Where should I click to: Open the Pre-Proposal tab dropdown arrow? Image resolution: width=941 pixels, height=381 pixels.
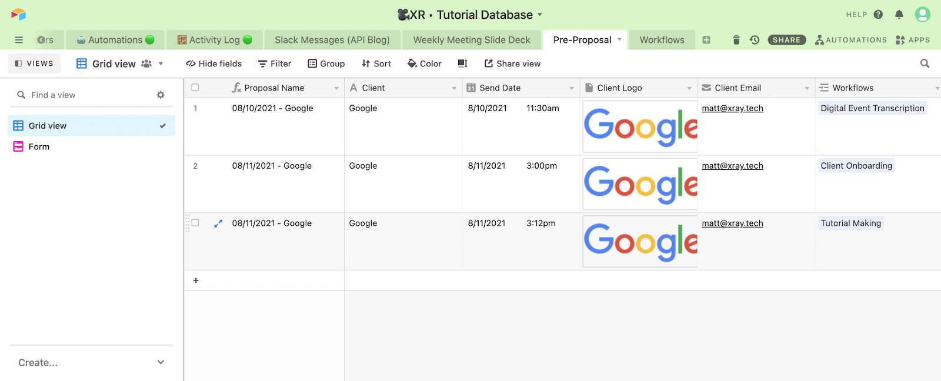pos(619,39)
